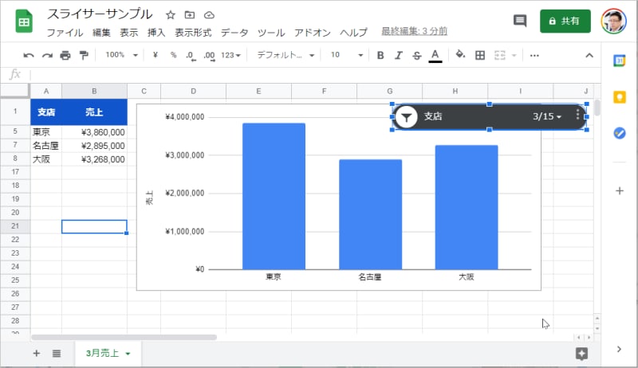
Task: Print the spreadsheet
Action: click(65, 55)
